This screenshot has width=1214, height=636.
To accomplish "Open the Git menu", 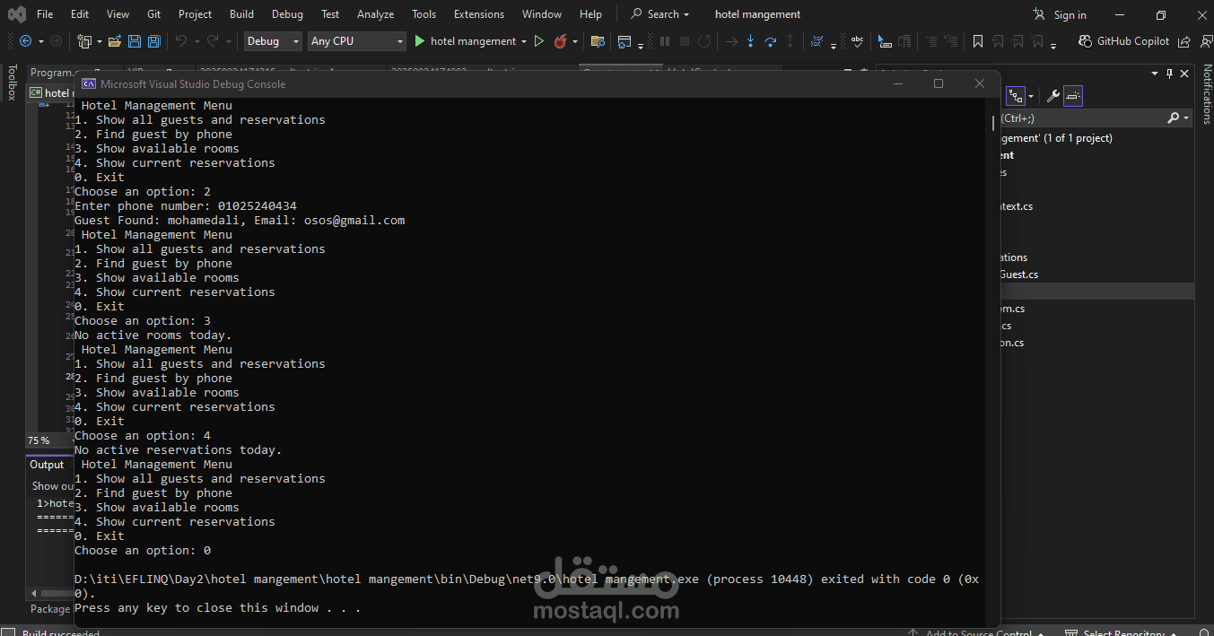I will (x=154, y=14).
